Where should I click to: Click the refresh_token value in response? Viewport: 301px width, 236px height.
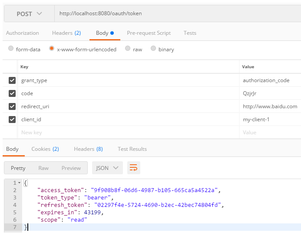point(158,205)
